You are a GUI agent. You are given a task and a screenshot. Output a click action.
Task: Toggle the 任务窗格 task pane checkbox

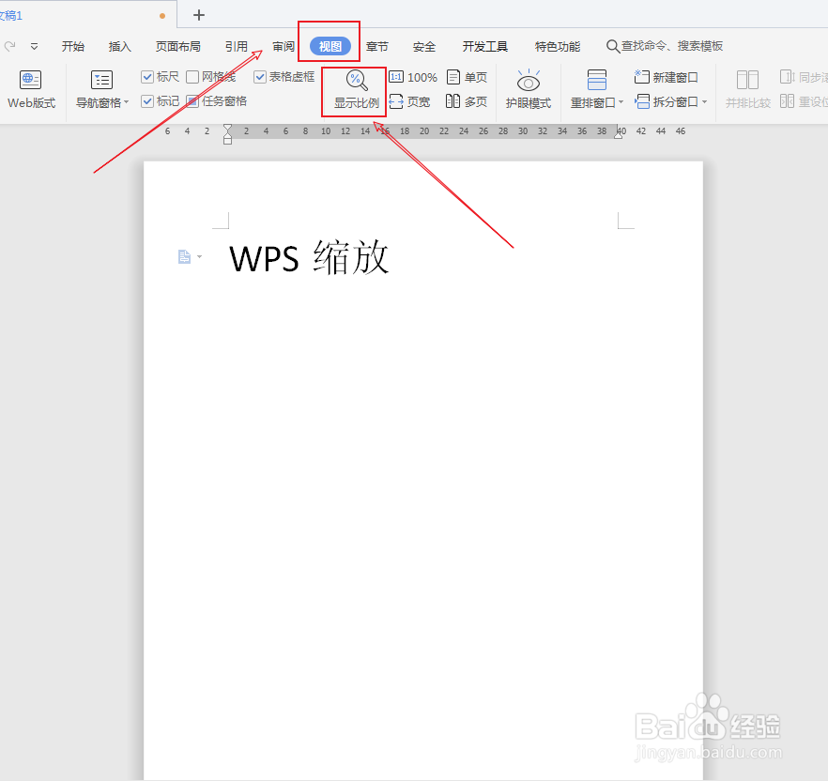coord(192,100)
